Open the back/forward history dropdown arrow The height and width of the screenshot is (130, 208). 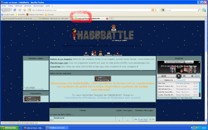(11, 10)
